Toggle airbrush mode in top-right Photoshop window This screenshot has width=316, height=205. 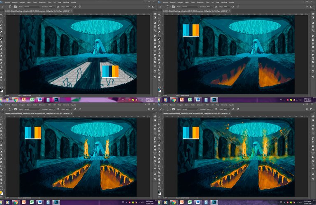click(233, 7)
